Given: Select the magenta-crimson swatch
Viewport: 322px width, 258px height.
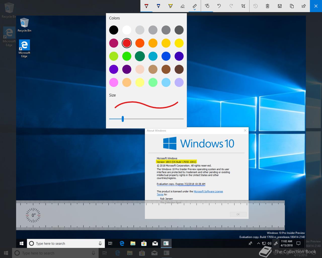Looking at the screenshot, I should click(114, 43).
